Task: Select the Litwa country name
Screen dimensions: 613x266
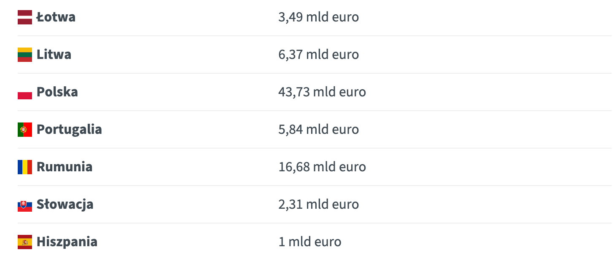Action: [54, 55]
